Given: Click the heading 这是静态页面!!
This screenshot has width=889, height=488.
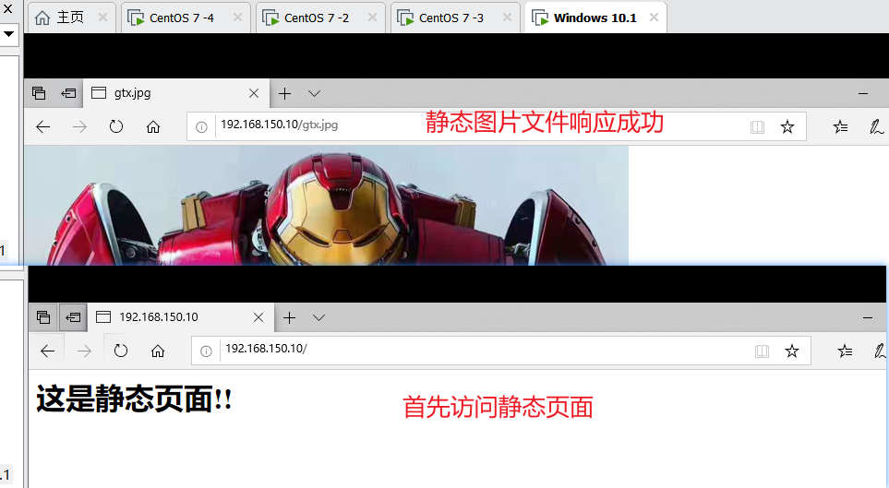Looking at the screenshot, I should pos(135,399).
